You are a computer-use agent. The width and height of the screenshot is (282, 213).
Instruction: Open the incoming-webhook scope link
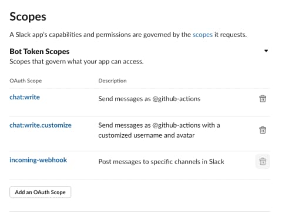(38, 160)
